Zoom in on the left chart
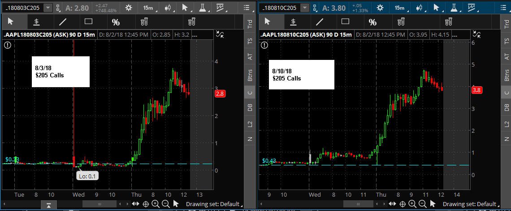Viewport: 511px width, 211px height. tap(156, 204)
